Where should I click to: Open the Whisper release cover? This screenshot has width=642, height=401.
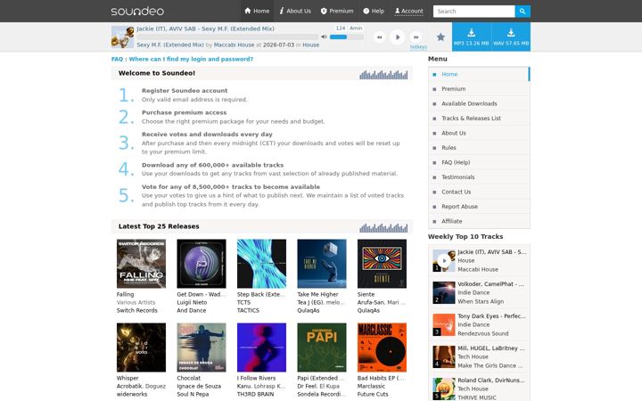point(141,348)
